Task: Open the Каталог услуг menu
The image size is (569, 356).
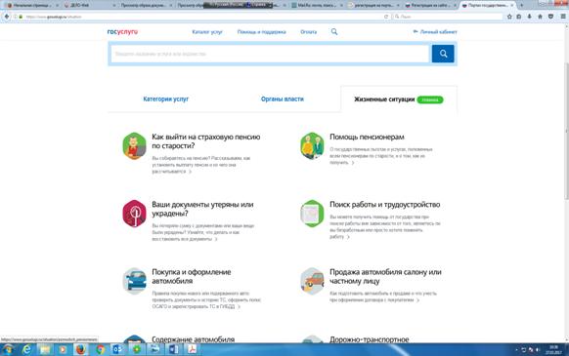Action: coord(207,32)
